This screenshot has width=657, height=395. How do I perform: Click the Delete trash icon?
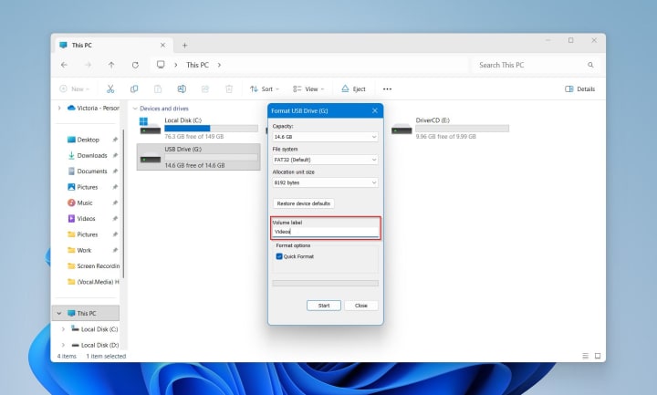pyautogui.click(x=229, y=88)
